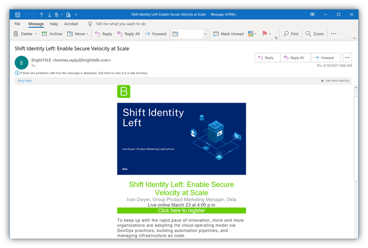Click the Save icon in title bar
This screenshot has width=368, height=248.
coord(17,15)
